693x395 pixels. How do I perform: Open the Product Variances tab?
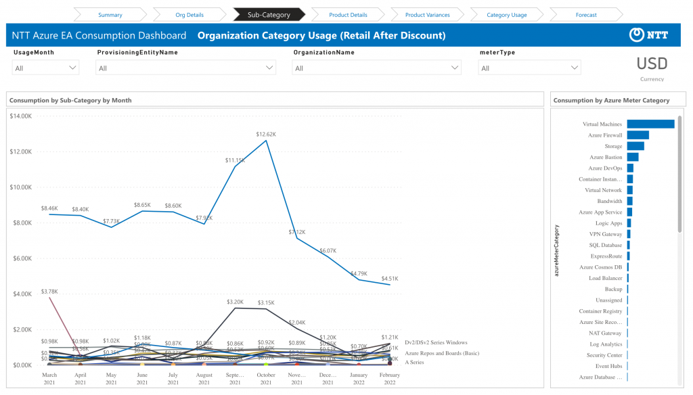pyautogui.click(x=428, y=15)
